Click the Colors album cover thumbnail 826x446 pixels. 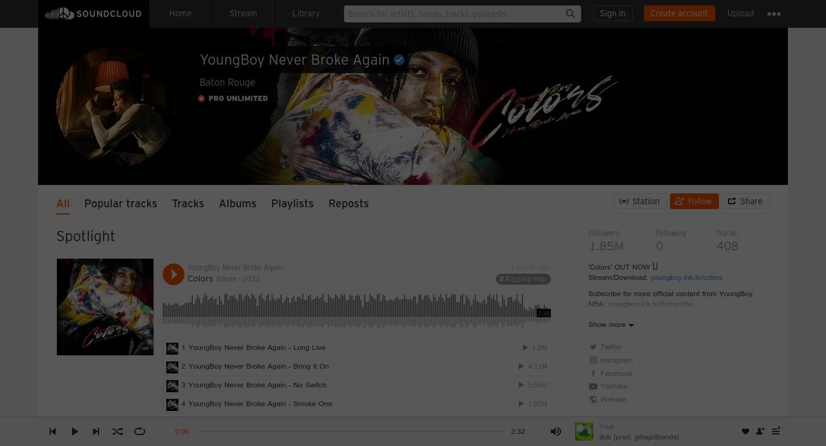click(x=105, y=307)
